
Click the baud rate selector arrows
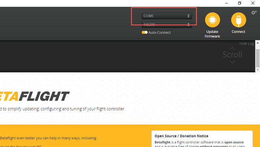click(x=188, y=24)
